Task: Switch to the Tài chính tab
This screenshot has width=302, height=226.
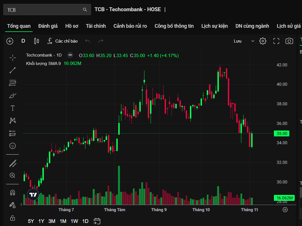Action: (x=96, y=26)
